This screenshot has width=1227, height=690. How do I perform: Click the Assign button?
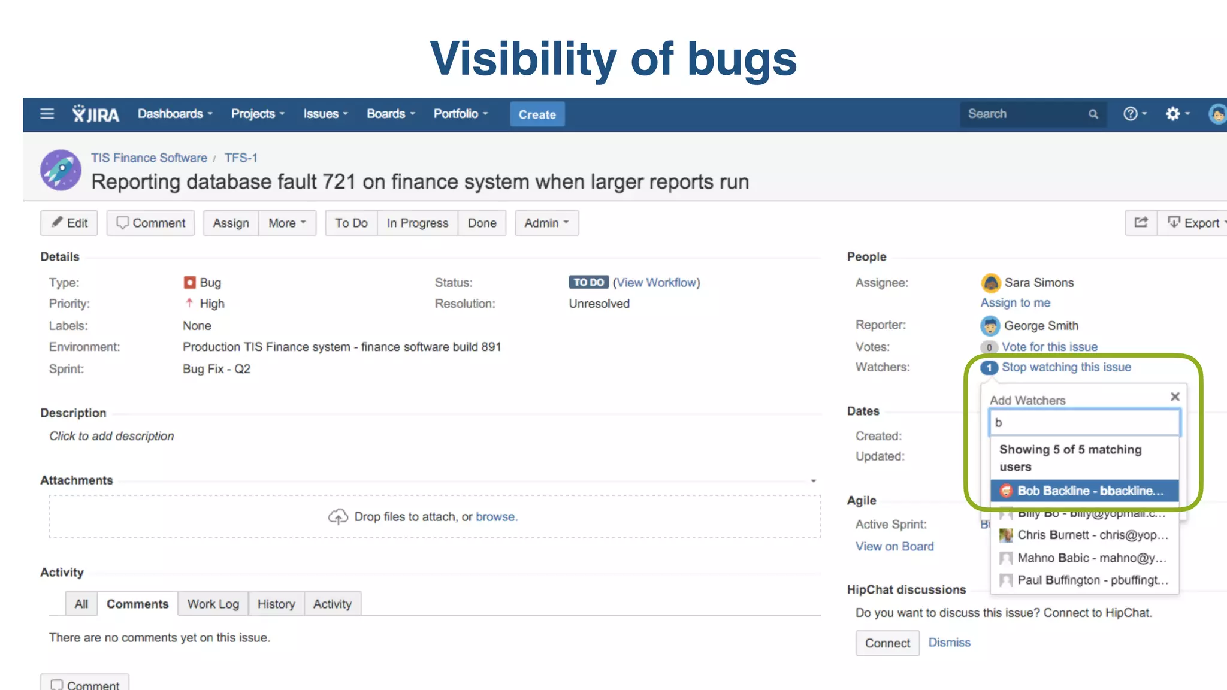(x=231, y=223)
